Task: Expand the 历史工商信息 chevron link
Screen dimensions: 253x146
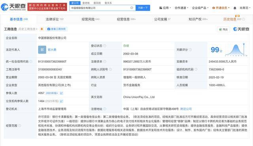Action: [x=28, y=29]
